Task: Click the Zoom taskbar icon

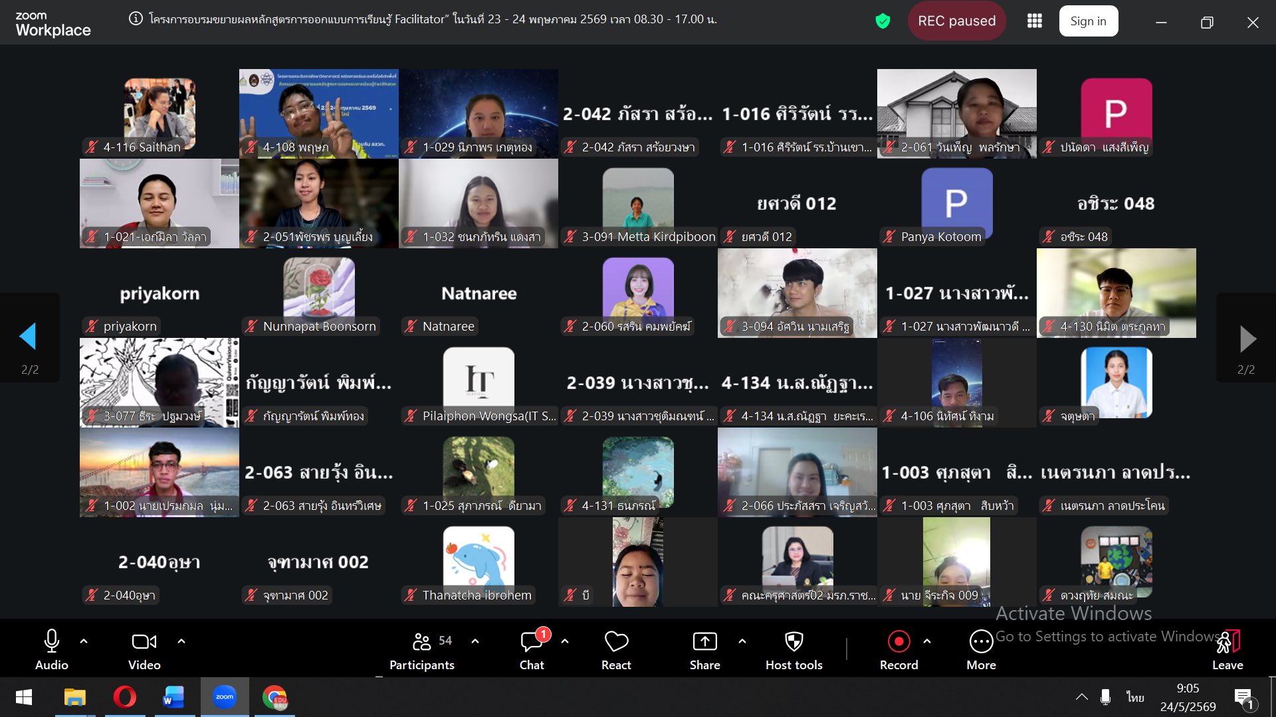Action: point(225,697)
